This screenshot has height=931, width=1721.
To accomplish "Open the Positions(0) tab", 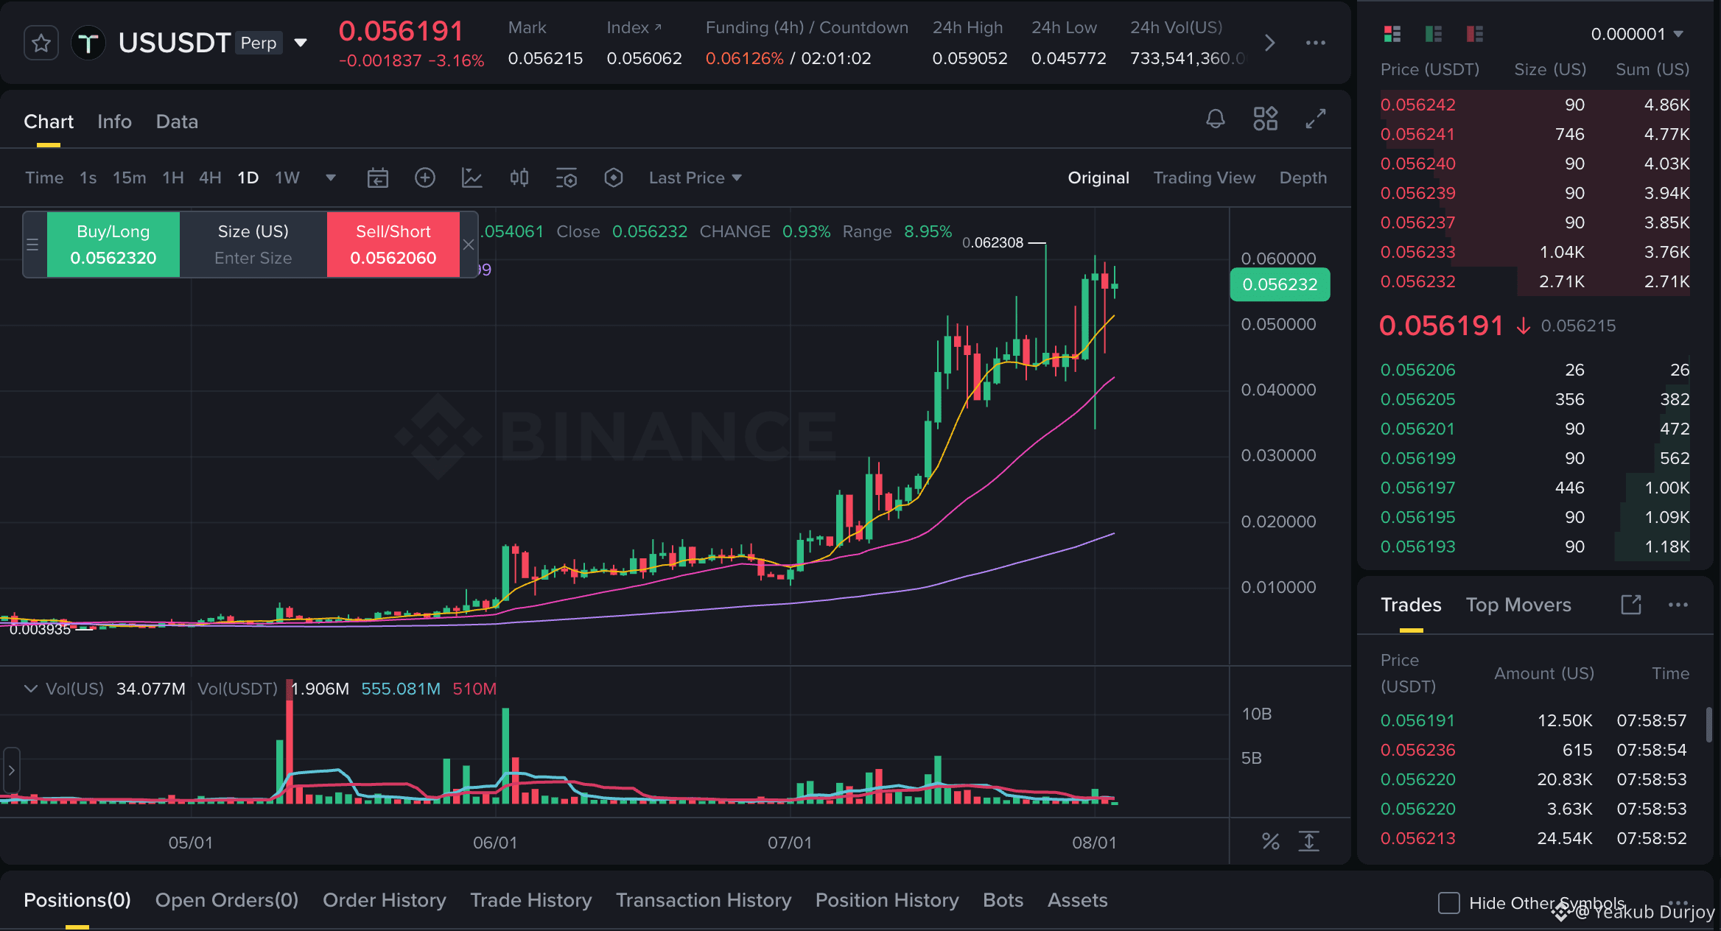I will click(x=77, y=900).
